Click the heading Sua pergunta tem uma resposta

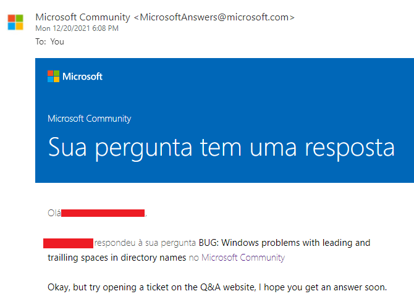click(221, 148)
